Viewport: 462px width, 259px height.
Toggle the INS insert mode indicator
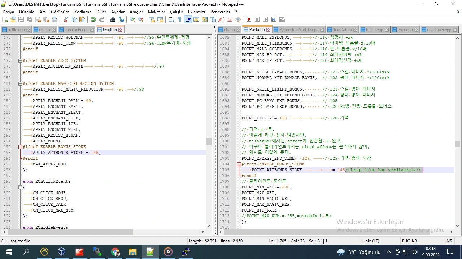pyautogui.click(x=449, y=241)
